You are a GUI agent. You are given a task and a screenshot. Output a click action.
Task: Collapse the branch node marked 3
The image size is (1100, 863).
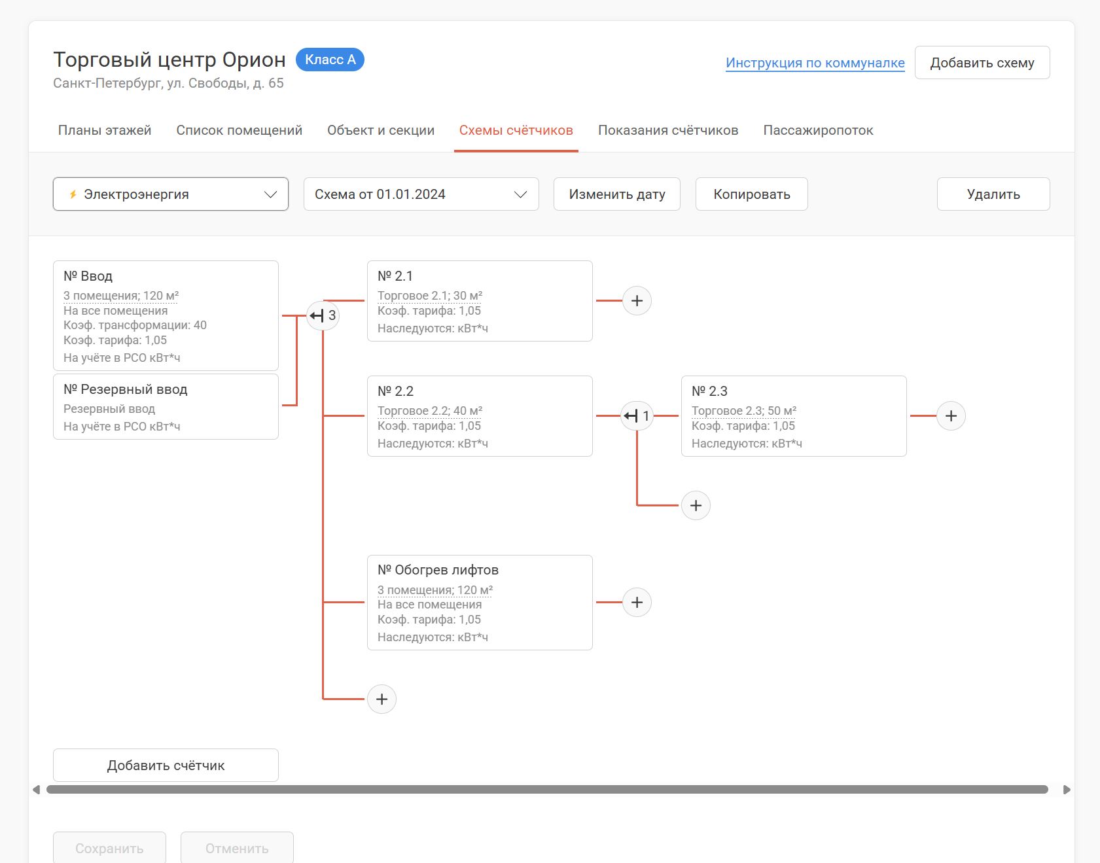click(323, 316)
